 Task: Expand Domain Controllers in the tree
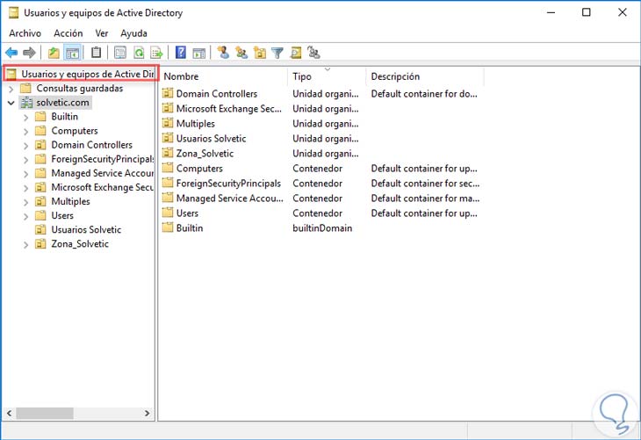point(25,146)
